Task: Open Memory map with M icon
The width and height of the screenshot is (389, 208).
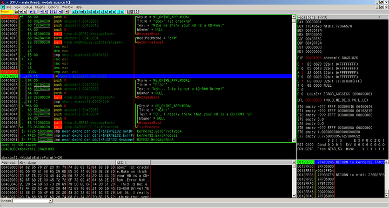Action: pyautogui.click(x=82, y=12)
